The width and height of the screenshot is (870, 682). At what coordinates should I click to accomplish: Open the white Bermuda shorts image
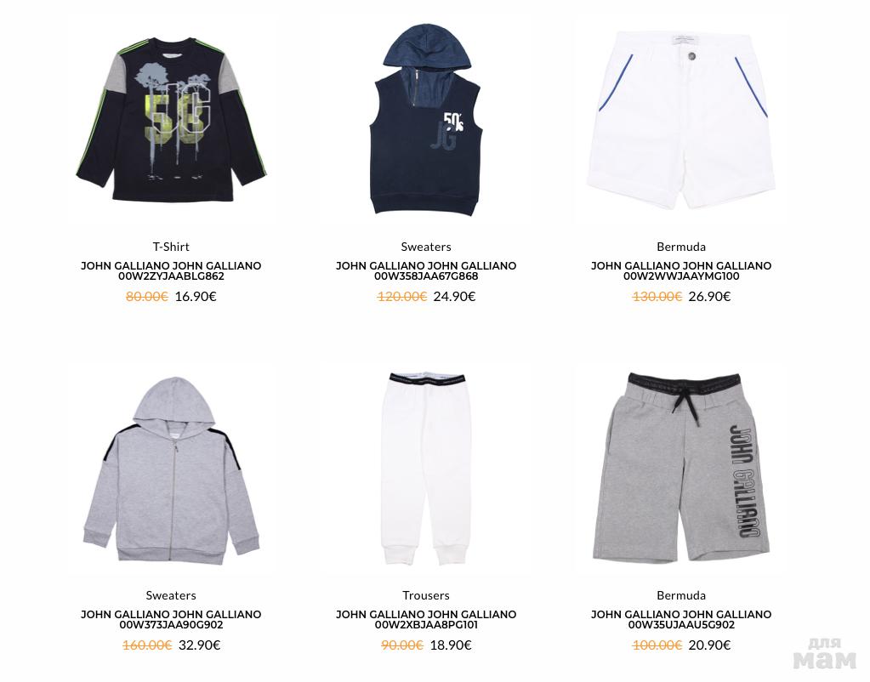(681, 120)
